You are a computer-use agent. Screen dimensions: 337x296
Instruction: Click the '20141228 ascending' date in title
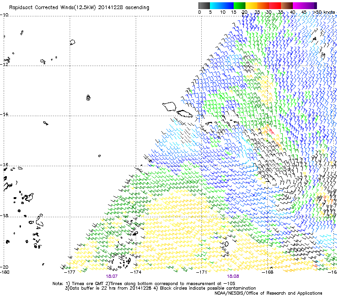click(124, 8)
